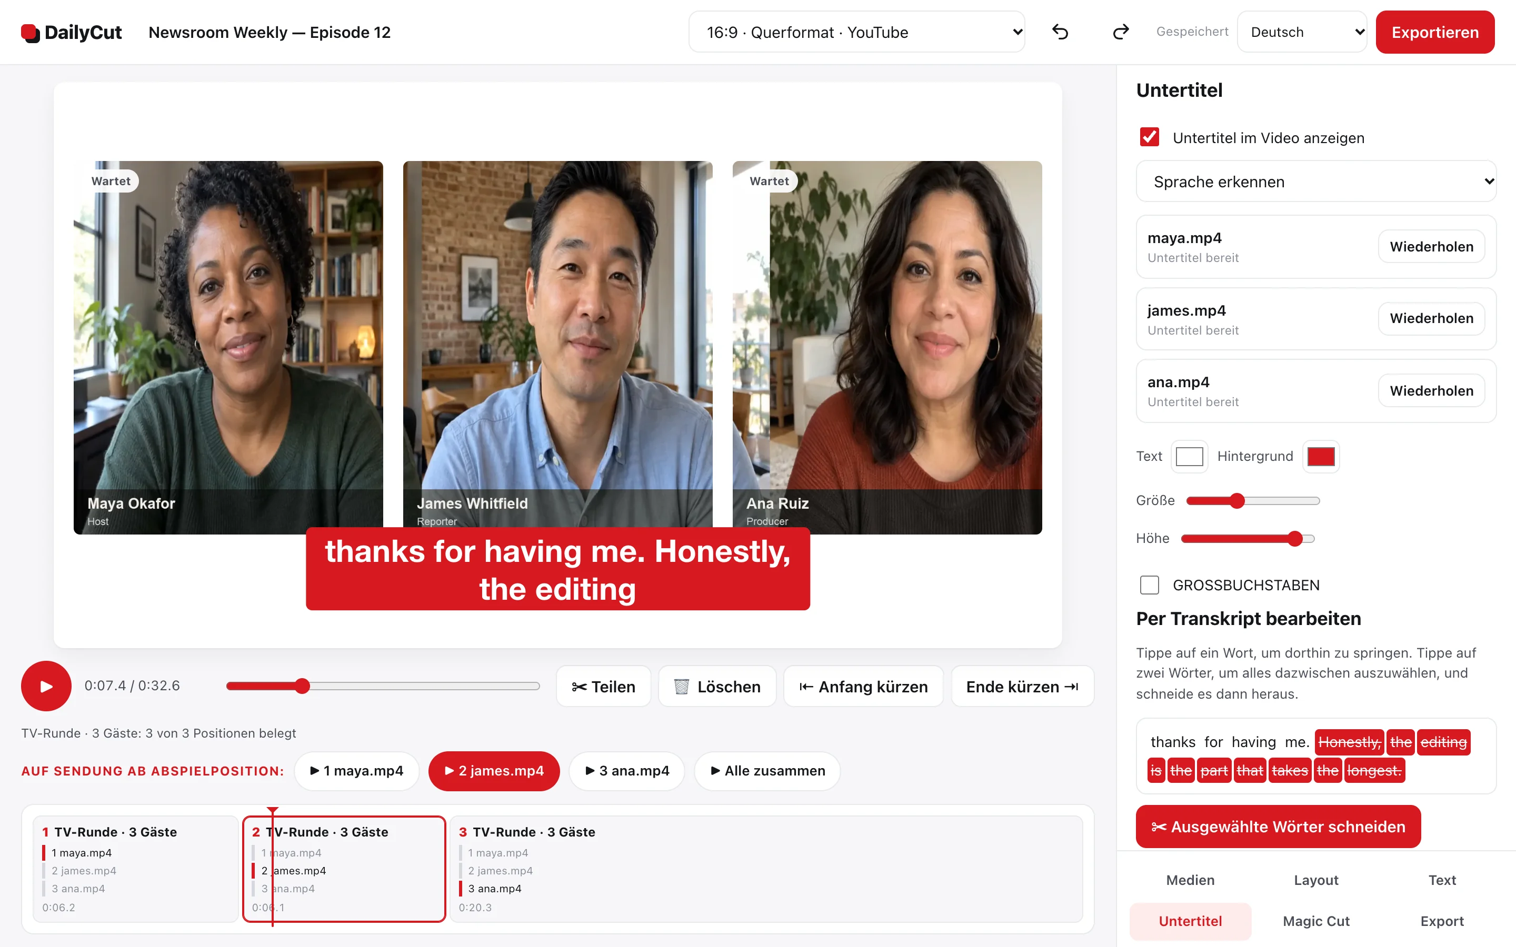
Task: Click Wiederholen for james.mp4
Action: [x=1431, y=318]
